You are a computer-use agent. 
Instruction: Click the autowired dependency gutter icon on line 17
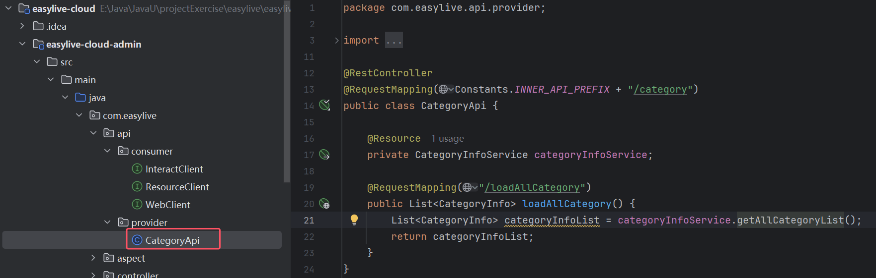[324, 155]
